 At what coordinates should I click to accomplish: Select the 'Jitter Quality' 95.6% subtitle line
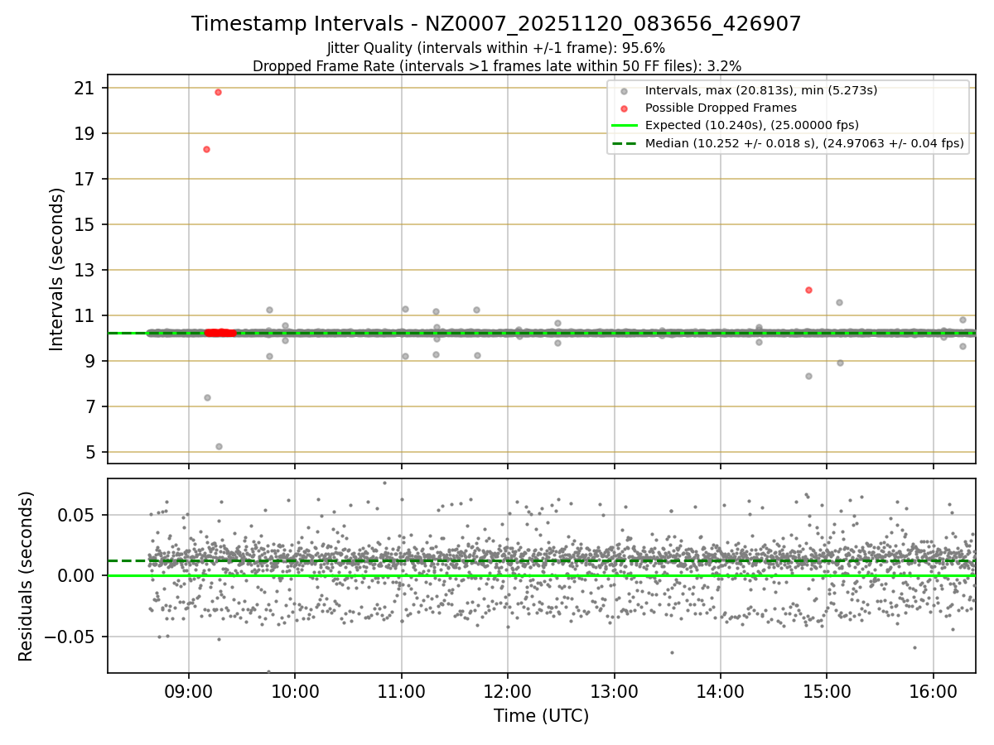pyautogui.click(x=496, y=48)
